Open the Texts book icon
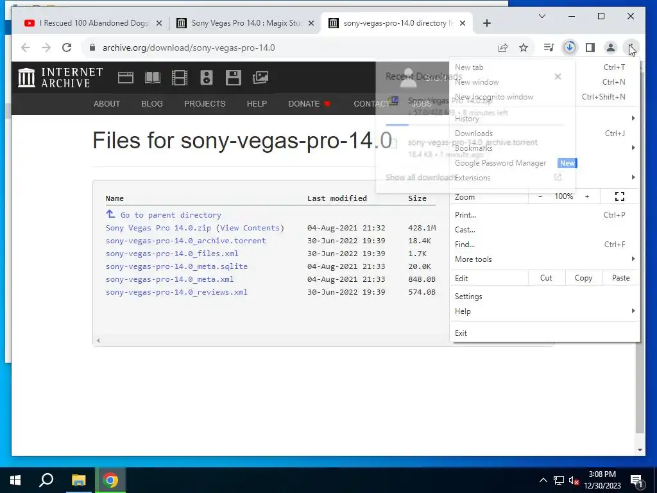The height and width of the screenshot is (493, 657). click(x=153, y=78)
